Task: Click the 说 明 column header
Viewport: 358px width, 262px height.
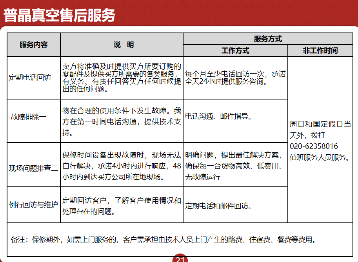Action: [x=122, y=45]
